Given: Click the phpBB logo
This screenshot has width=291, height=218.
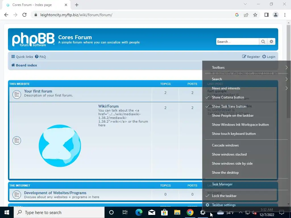Looking at the screenshot, I should pos(33,39).
